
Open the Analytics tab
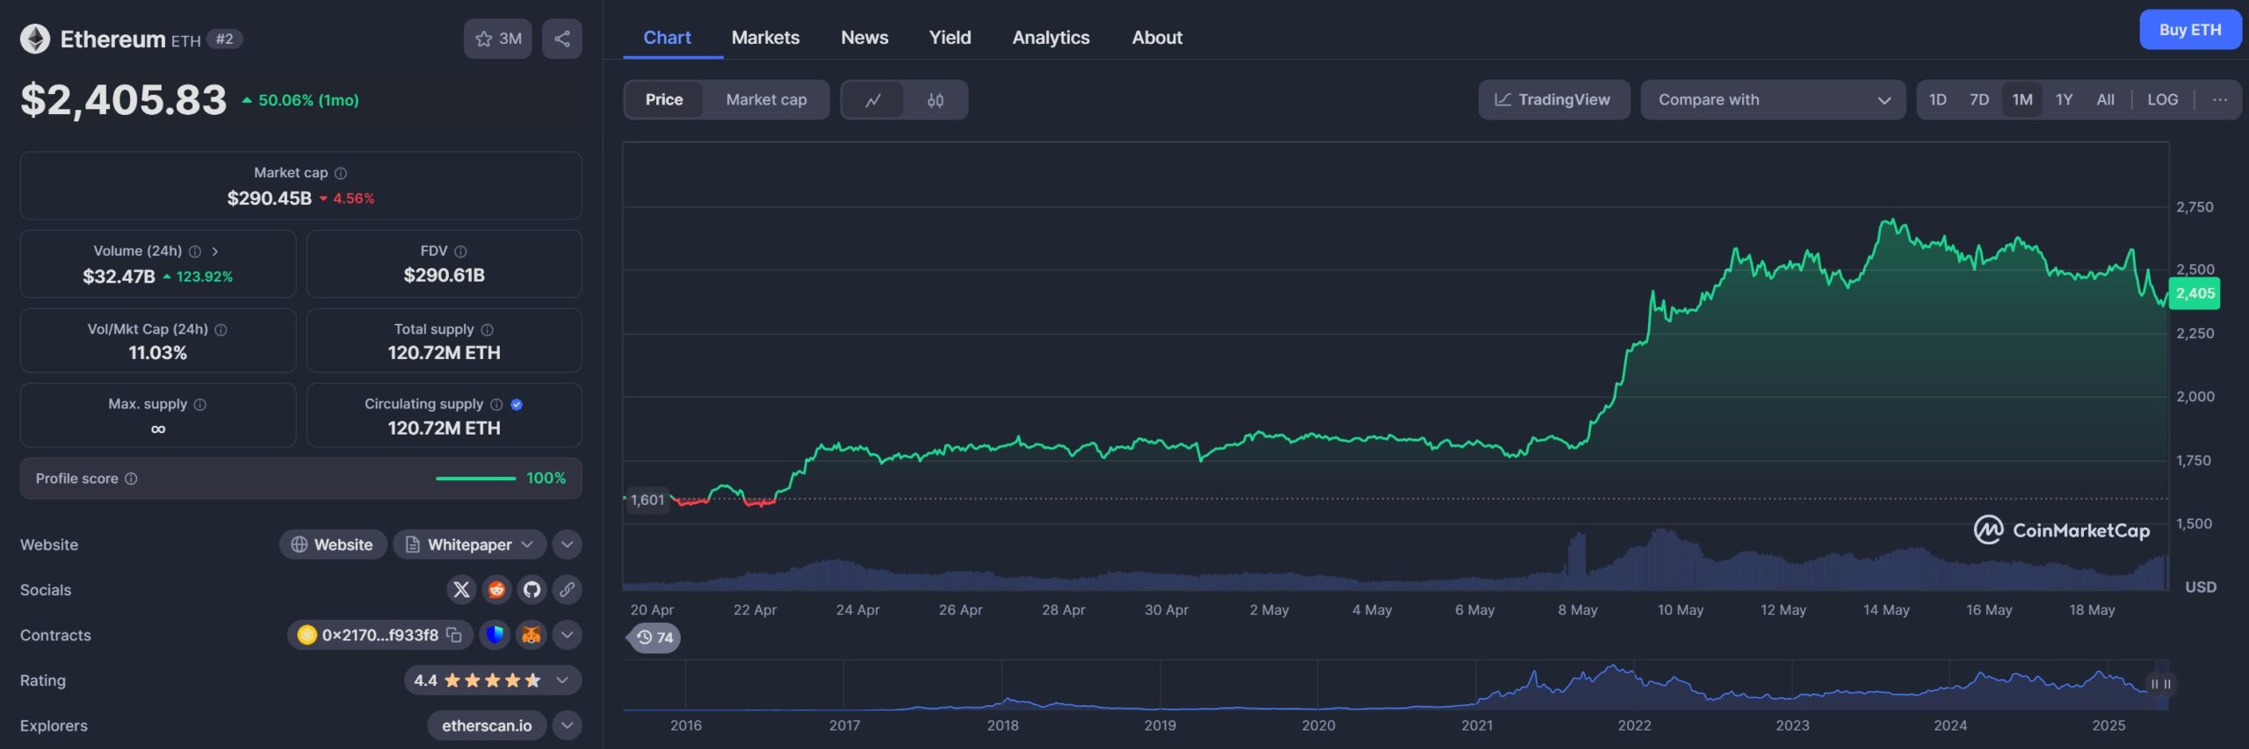pos(1051,38)
